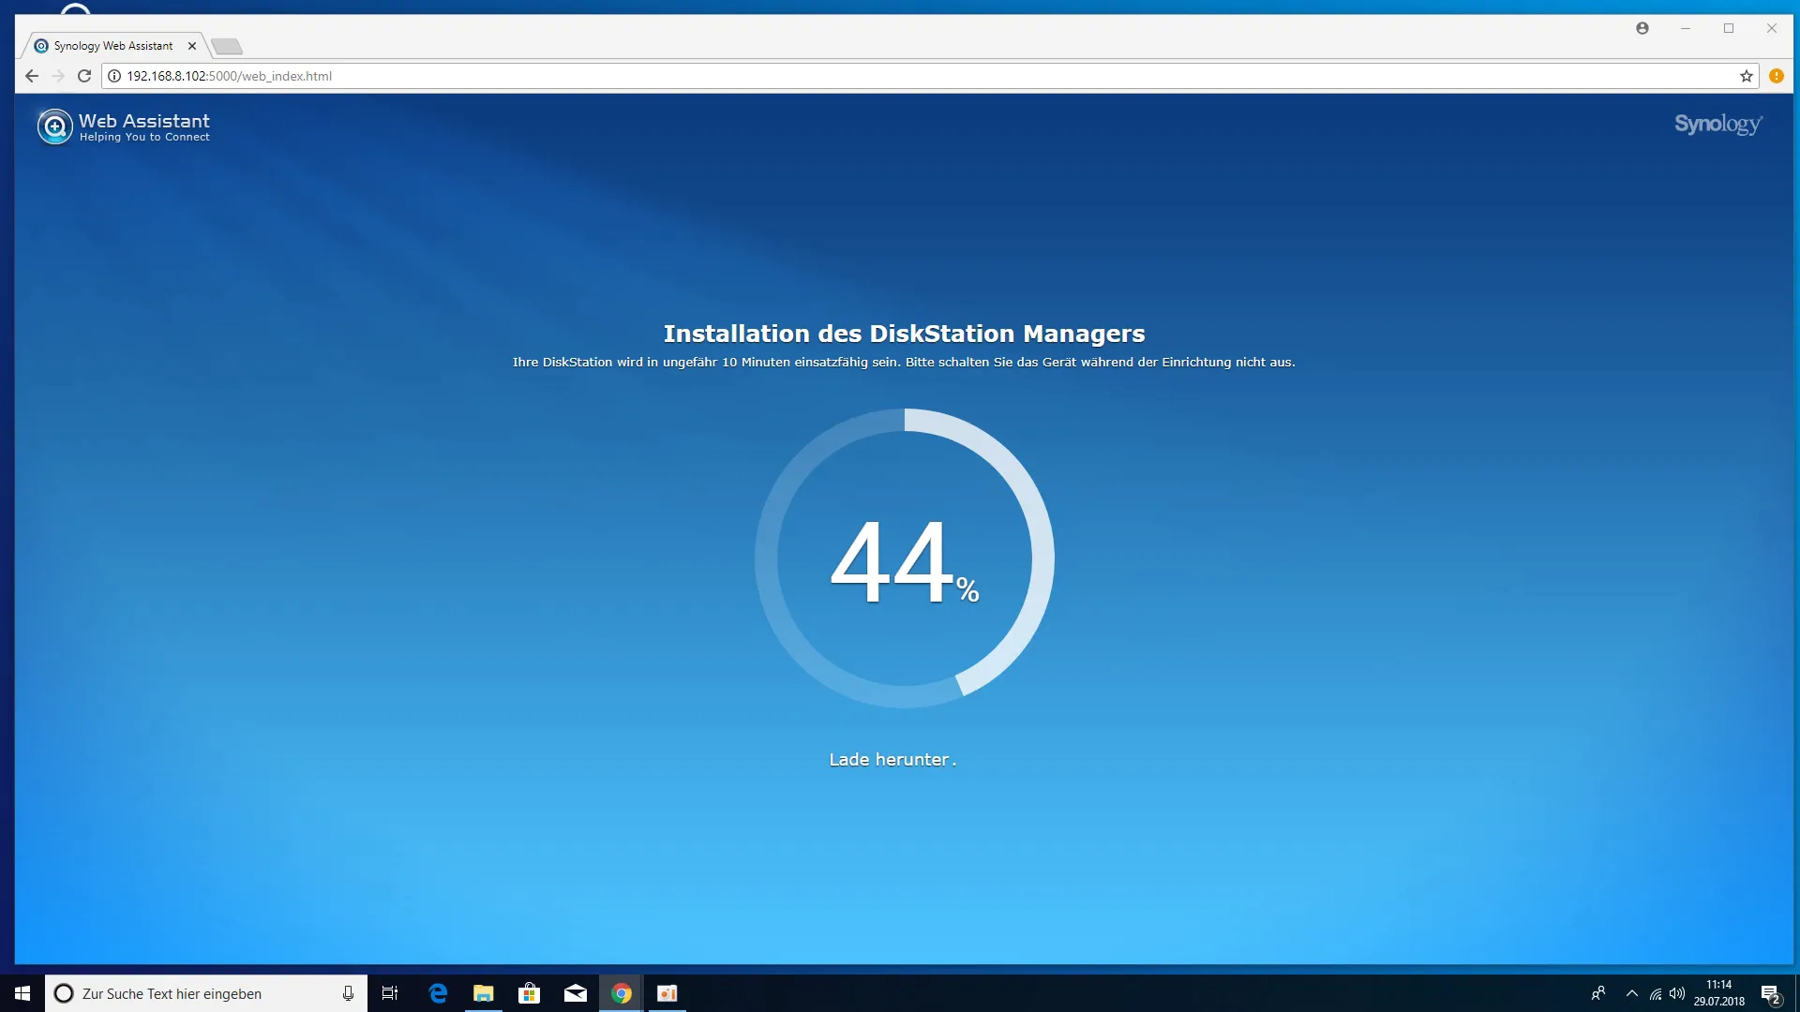Open File Explorer from the taskbar

(484, 993)
